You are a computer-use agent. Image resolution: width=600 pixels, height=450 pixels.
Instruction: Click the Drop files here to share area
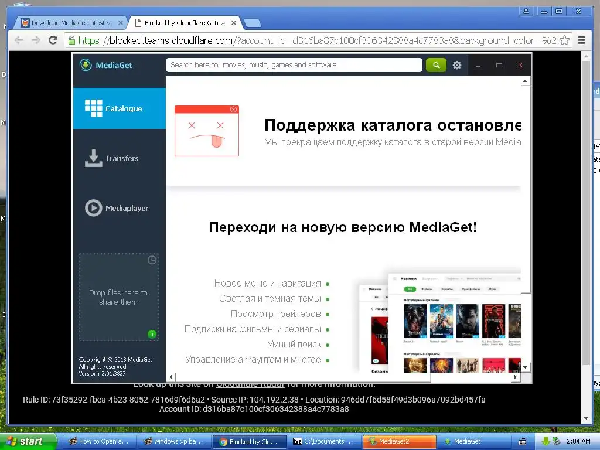[x=118, y=297]
